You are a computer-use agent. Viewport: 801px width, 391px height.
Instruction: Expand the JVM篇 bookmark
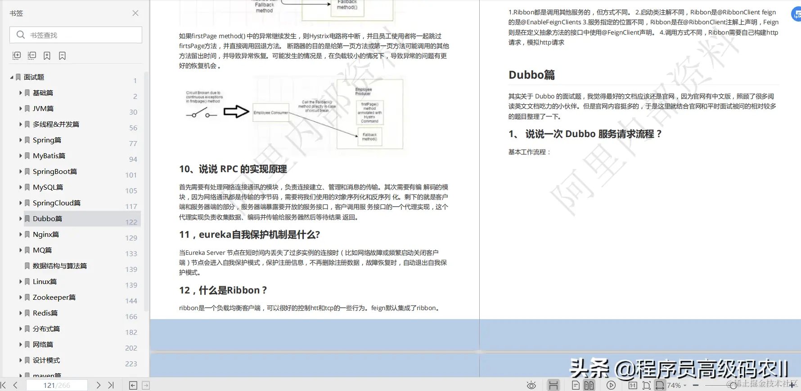(x=21, y=108)
